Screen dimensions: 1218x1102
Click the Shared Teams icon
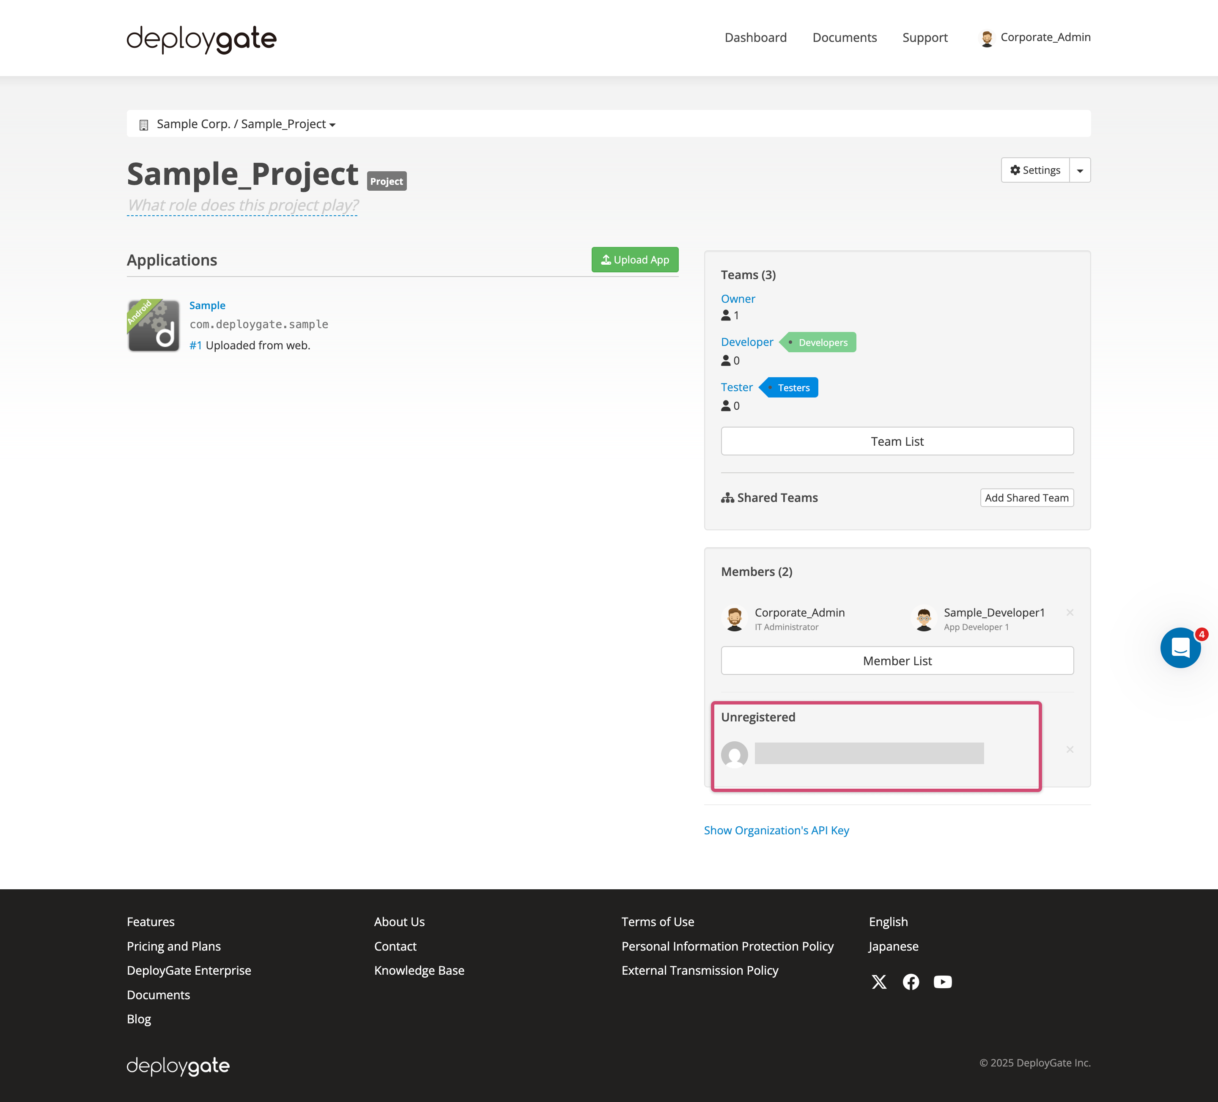click(x=727, y=497)
